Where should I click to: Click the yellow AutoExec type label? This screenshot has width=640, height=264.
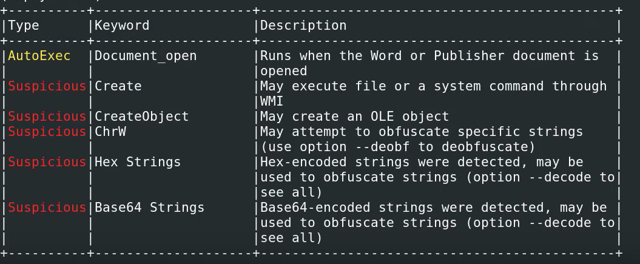tap(39, 56)
